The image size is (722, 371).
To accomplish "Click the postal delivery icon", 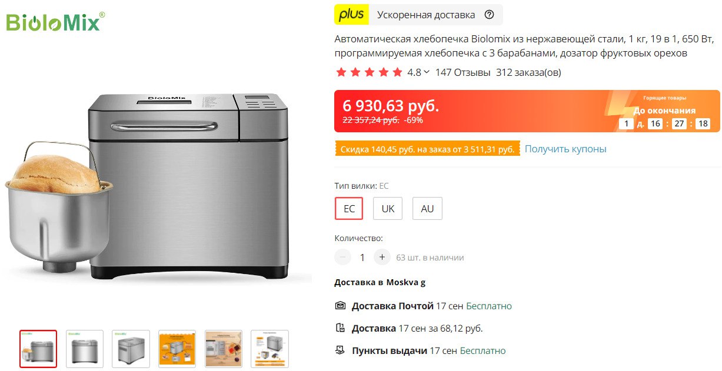I will pyautogui.click(x=340, y=306).
